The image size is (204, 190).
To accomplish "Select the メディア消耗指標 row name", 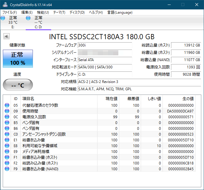I will [x=36, y=151].
